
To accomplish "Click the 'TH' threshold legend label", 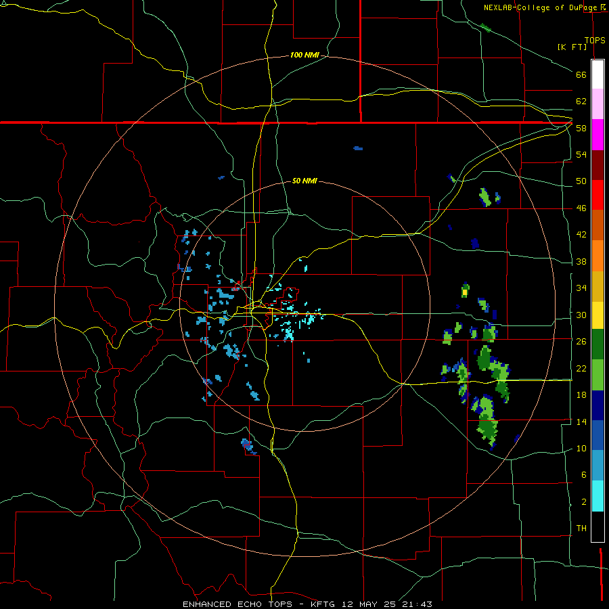I will point(581,528).
